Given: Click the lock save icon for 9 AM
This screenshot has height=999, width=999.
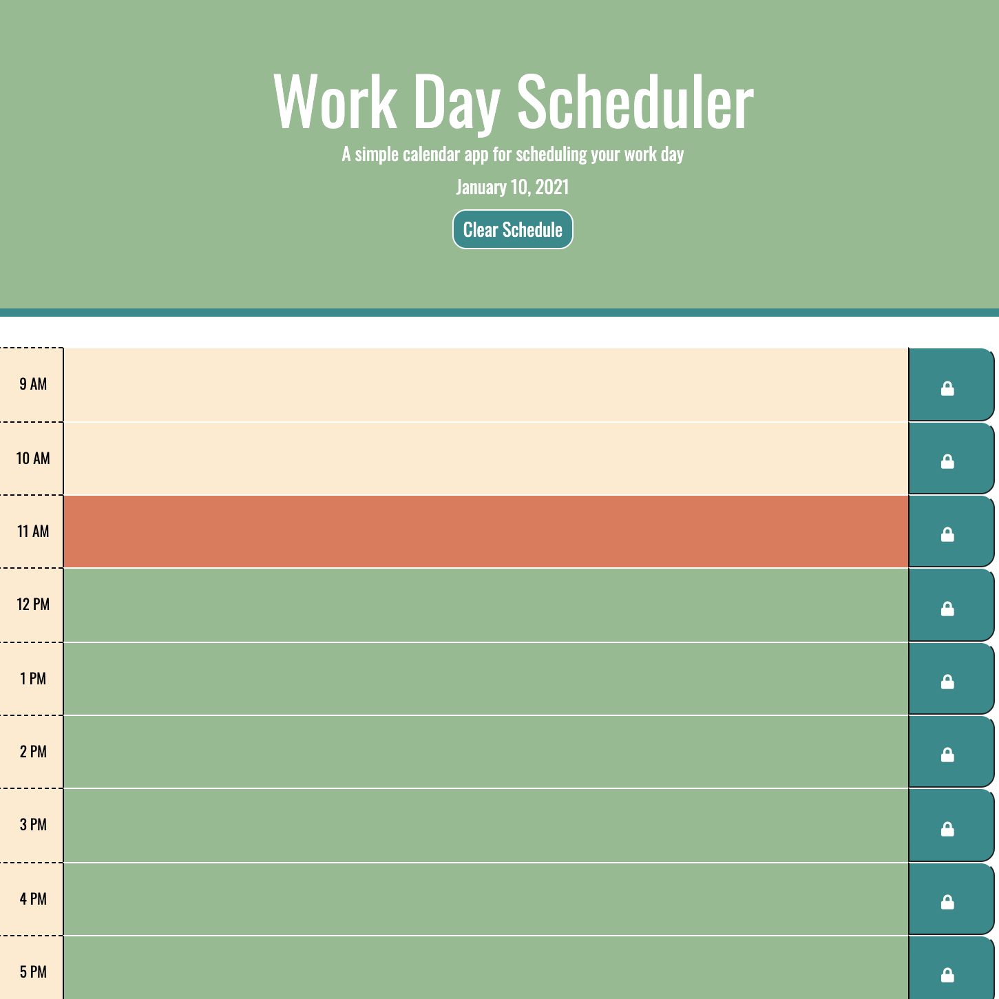Looking at the screenshot, I should (x=947, y=388).
